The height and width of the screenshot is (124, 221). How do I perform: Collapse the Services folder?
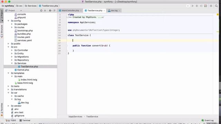tap(12, 63)
